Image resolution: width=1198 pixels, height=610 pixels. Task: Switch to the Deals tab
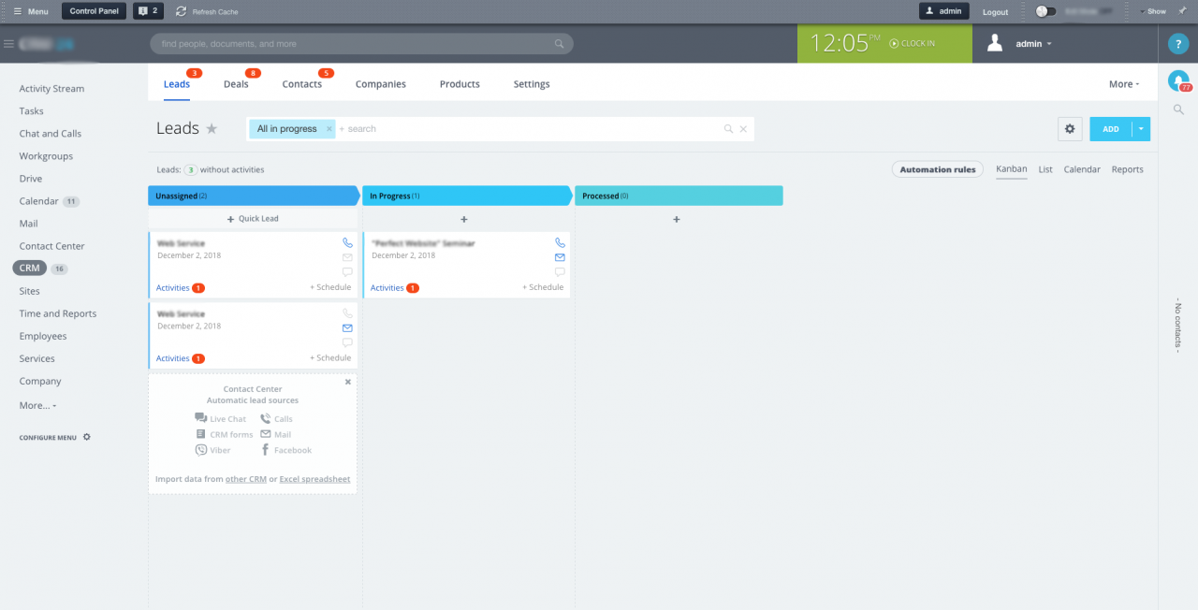(236, 83)
